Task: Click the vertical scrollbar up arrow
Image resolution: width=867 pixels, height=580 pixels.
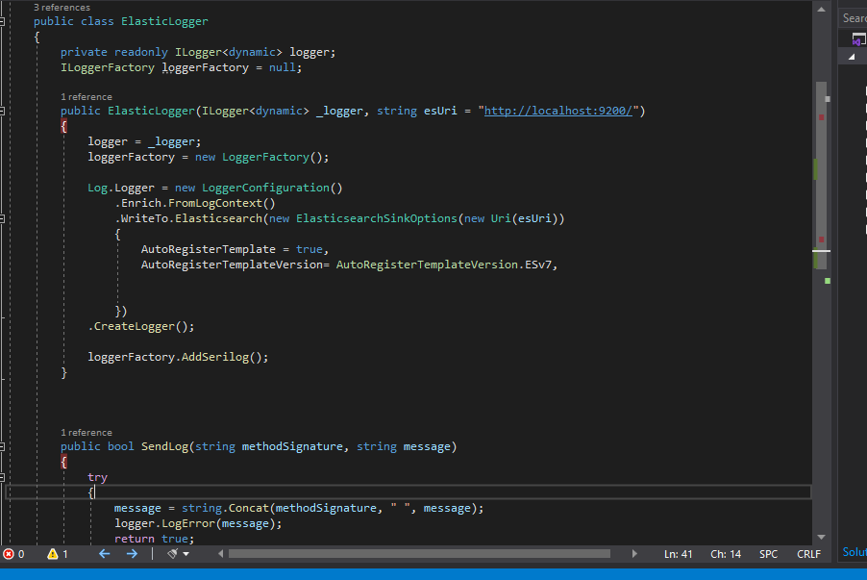Action: tap(821, 10)
